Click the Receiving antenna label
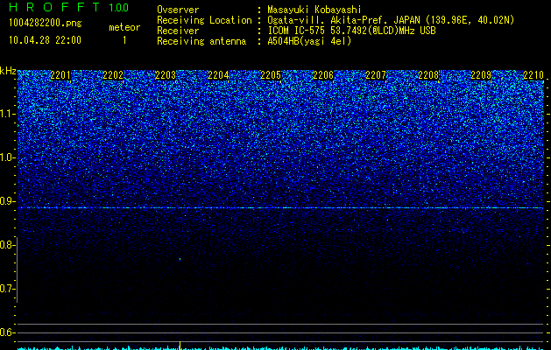The height and width of the screenshot is (350, 551). [x=201, y=41]
